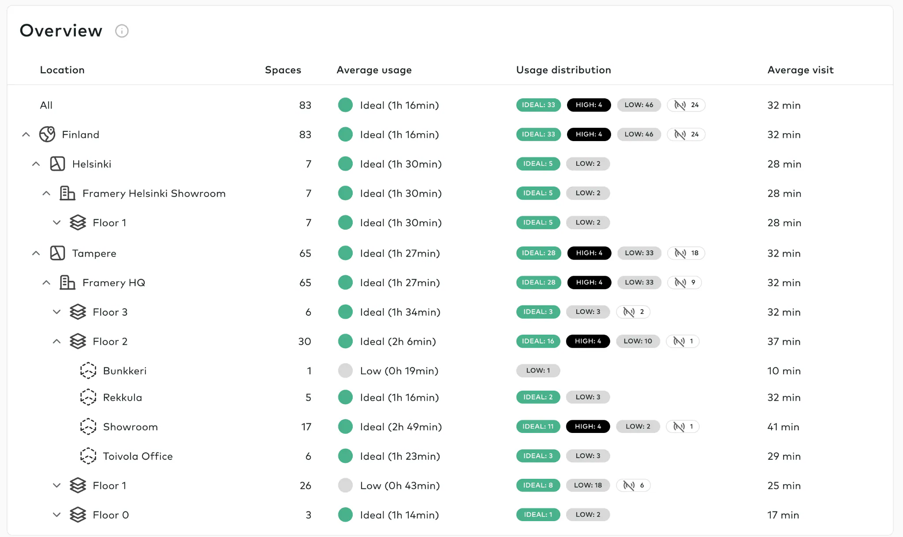Click the Helsinki map icon
This screenshot has height=537, width=903.
pyautogui.click(x=57, y=164)
